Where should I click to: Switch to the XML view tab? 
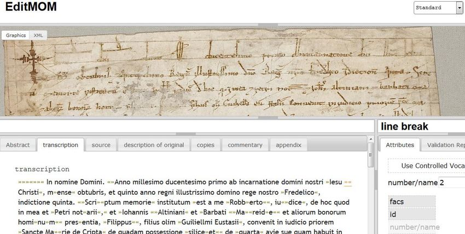pos(38,35)
